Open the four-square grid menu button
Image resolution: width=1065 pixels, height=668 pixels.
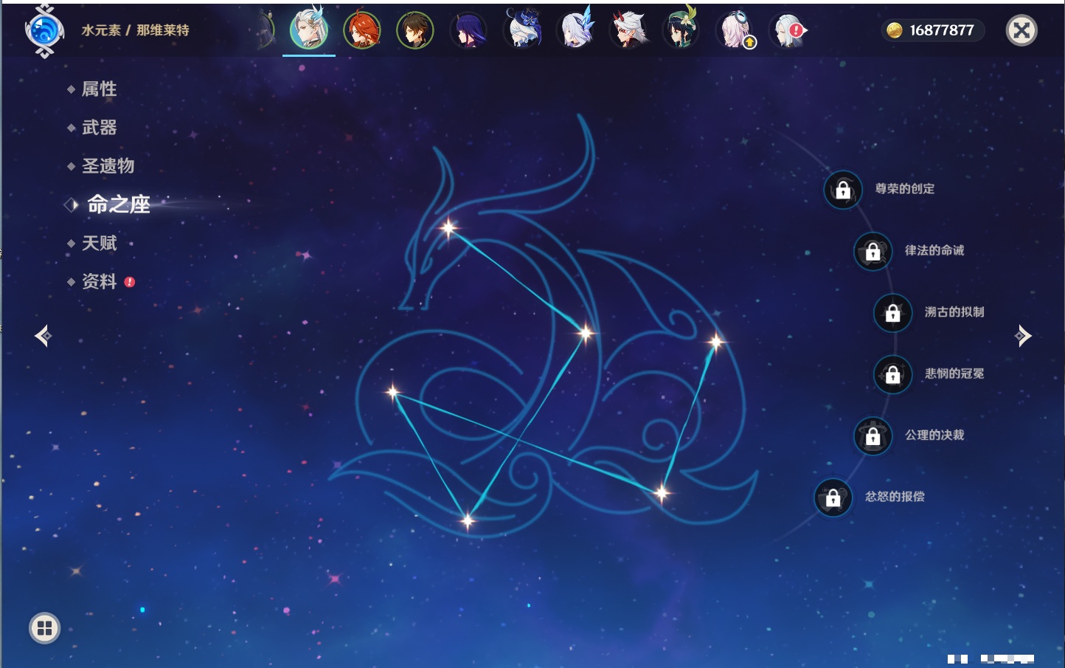[x=44, y=628]
